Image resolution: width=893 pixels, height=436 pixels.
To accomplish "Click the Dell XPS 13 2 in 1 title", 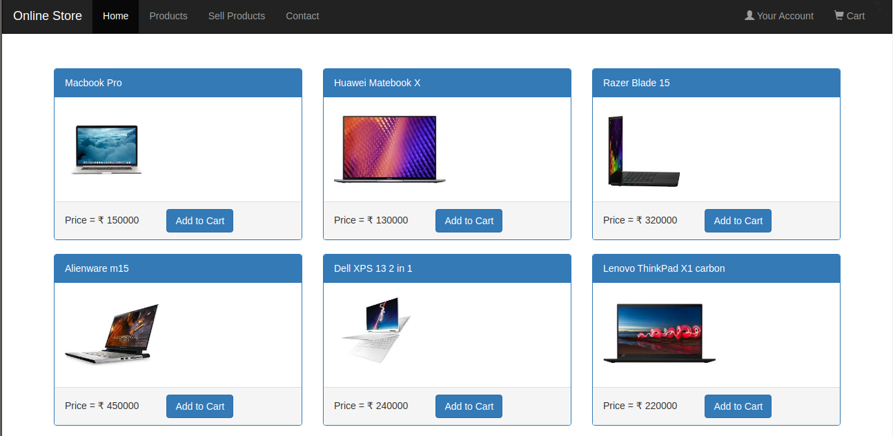I will pos(373,268).
